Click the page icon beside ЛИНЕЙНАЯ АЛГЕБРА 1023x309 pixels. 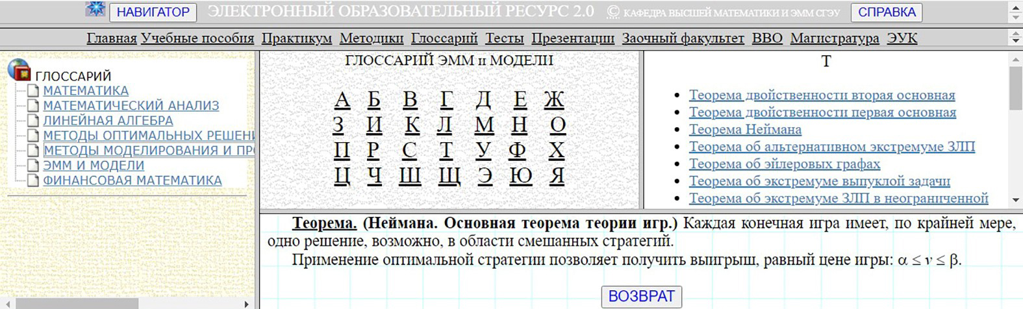pyautogui.click(x=33, y=121)
